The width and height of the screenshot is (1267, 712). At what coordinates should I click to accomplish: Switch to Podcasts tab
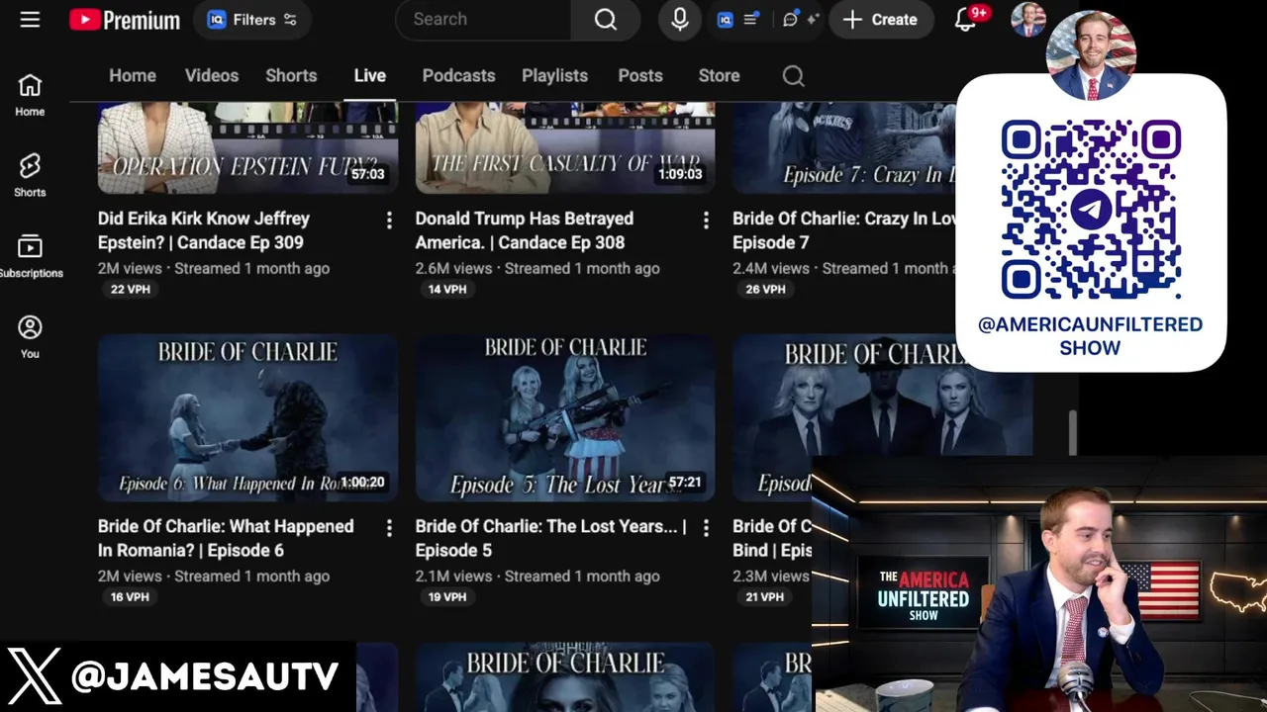click(458, 75)
